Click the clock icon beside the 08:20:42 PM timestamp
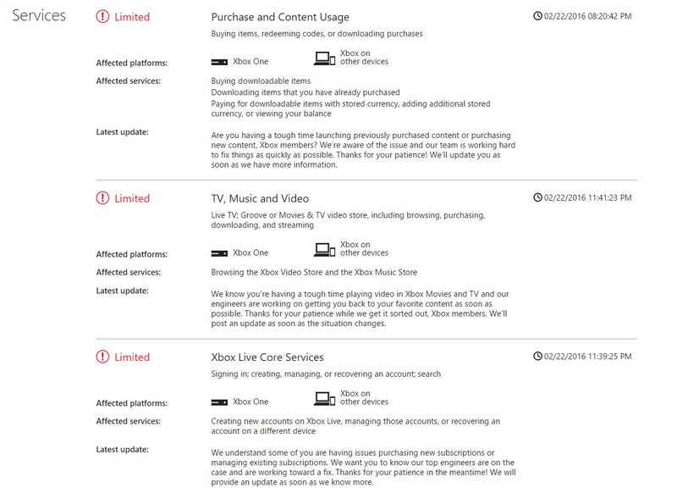Image resolution: width=677 pixels, height=493 pixels. click(537, 16)
